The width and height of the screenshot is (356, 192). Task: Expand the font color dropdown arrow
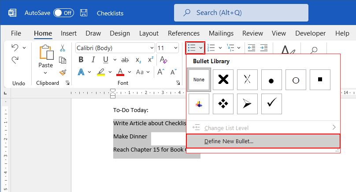(x=130, y=72)
